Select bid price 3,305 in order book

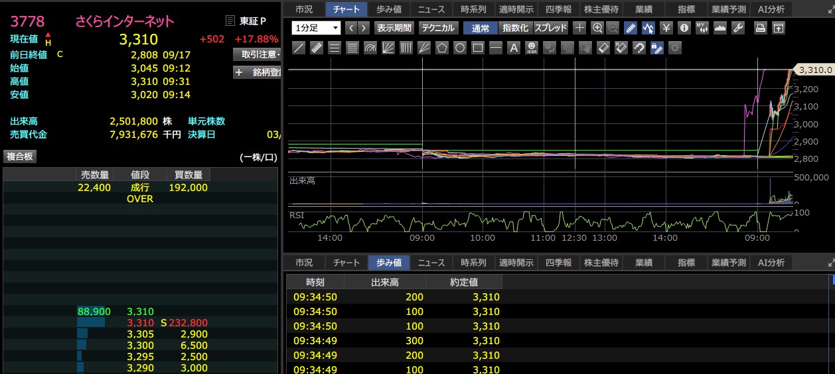pyautogui.click(x=140, y=334)
